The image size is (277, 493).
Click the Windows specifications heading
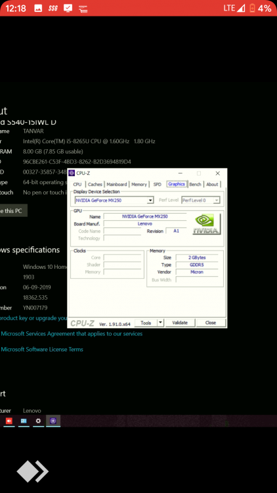click(30, 250)
